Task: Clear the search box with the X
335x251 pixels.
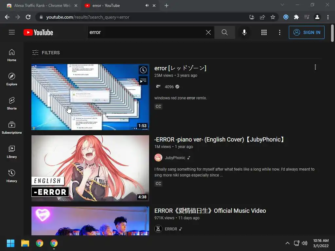Action: point(208,32)
